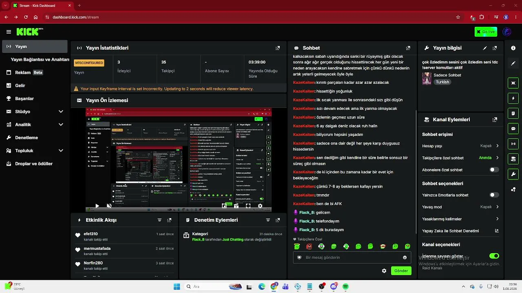
Task: Click the three-dots icon in right sidebar
Action: coord(513,189)
